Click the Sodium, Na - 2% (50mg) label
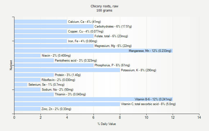Screen dimensions: 209x131 click(57, 90)
